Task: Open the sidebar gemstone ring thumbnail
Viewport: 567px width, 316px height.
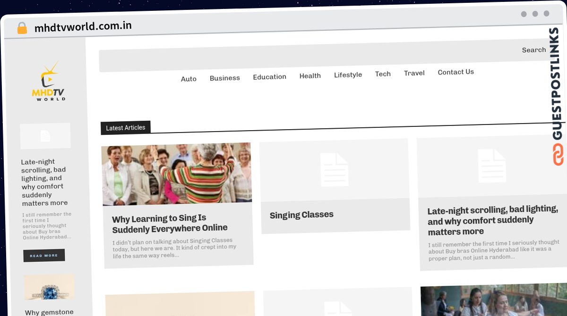Action: (50, 287)
